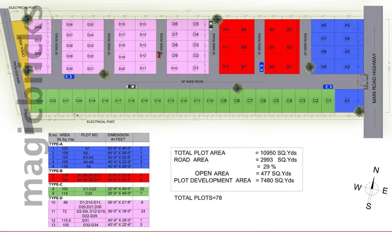
Task: Select the black car above plot B10
Action: click(211, 23)
